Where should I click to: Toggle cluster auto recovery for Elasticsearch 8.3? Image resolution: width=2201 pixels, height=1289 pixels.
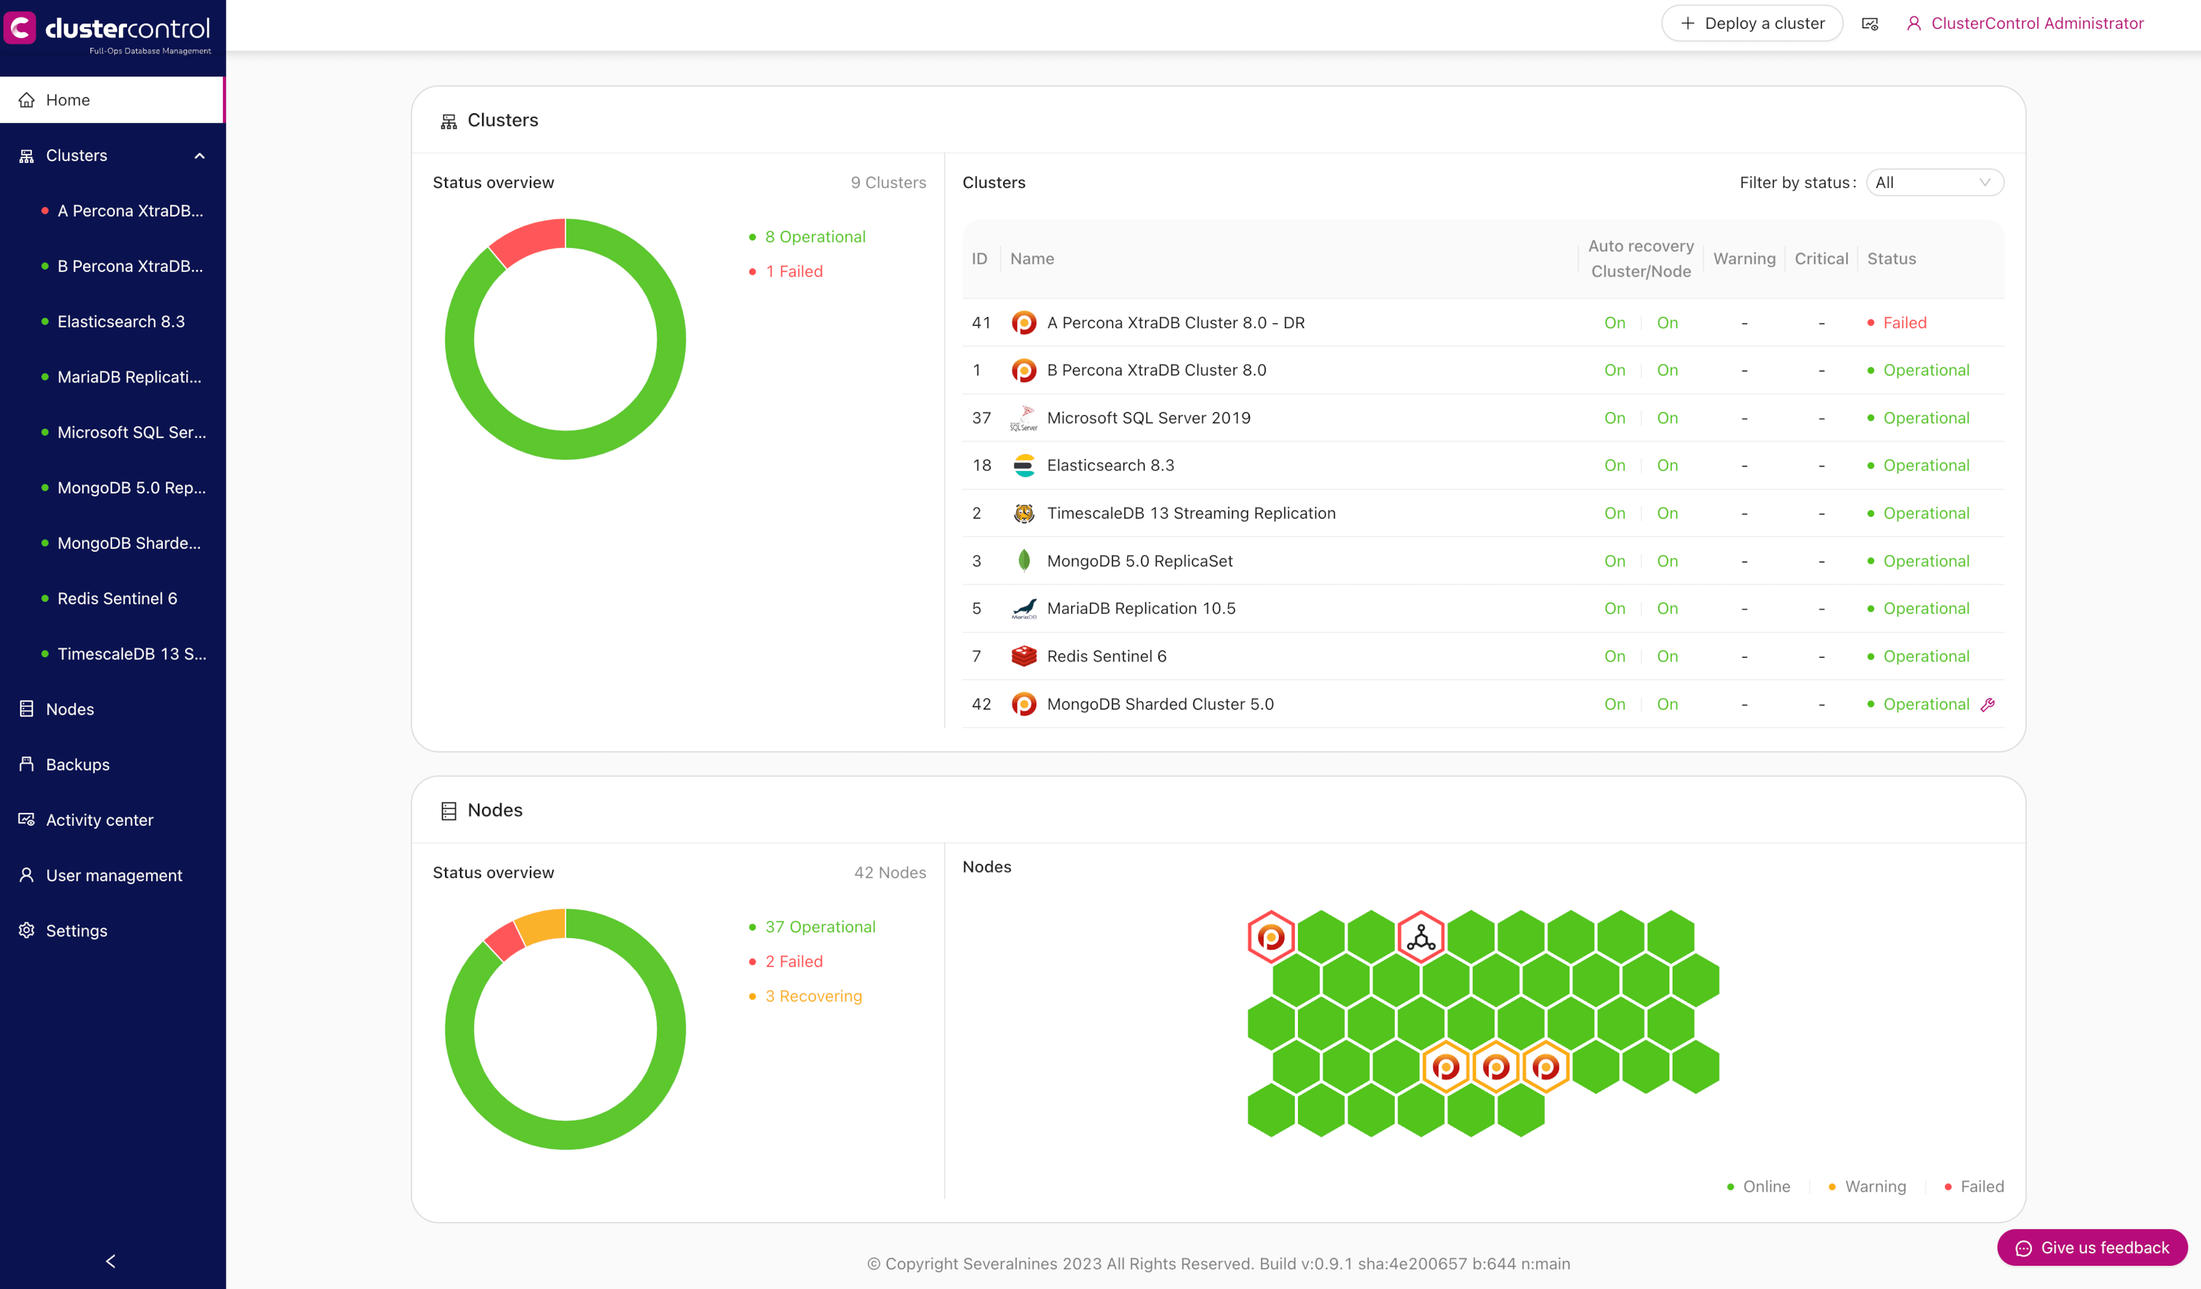point(1614,465)
